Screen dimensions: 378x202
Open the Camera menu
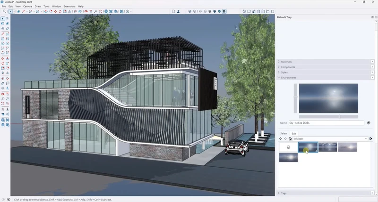[x=27, y=6]
